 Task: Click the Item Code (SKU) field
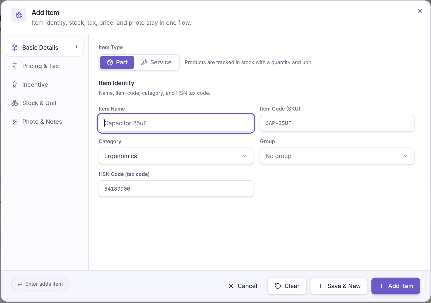[337, 123]
